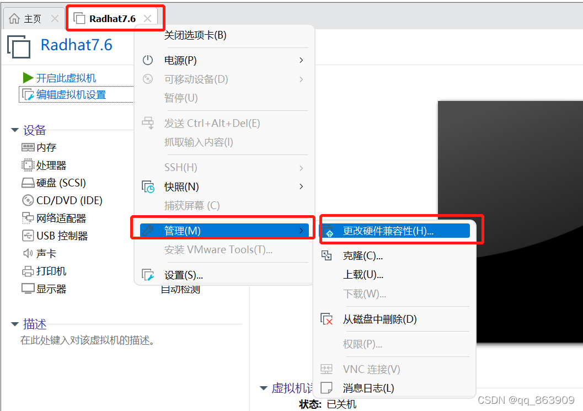This screenshot has width=583, height=411.
Task: Click the home icon on 主页 tab
Action: [14, 18]
